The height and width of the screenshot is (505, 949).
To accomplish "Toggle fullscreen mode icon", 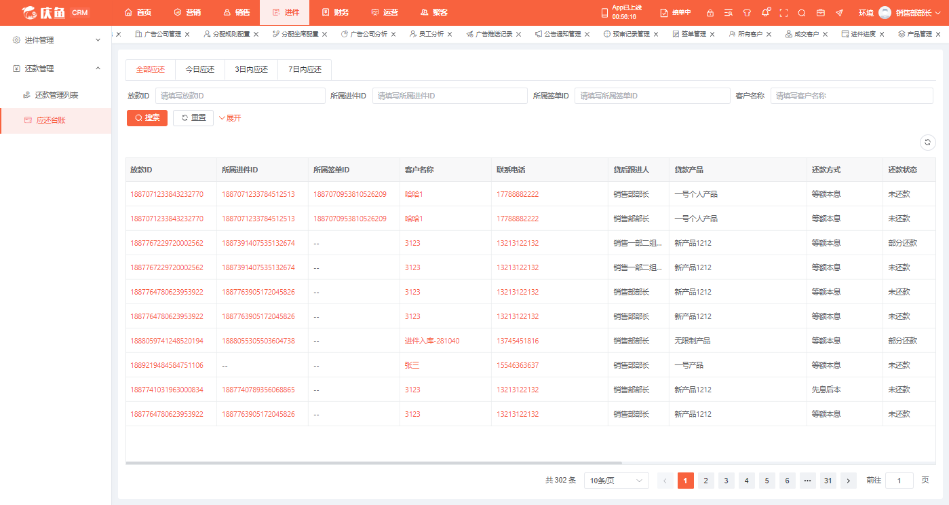I will point(783,12).
